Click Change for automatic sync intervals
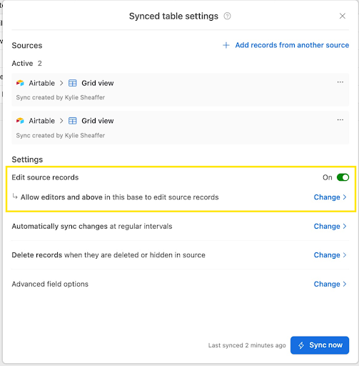Screen dimensions: 359x366 click(x=330, y=226)
